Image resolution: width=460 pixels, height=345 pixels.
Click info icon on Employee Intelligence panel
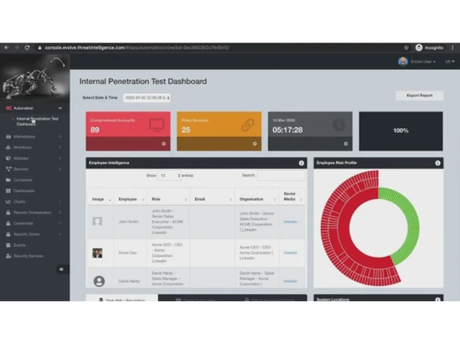click(301, 163)
